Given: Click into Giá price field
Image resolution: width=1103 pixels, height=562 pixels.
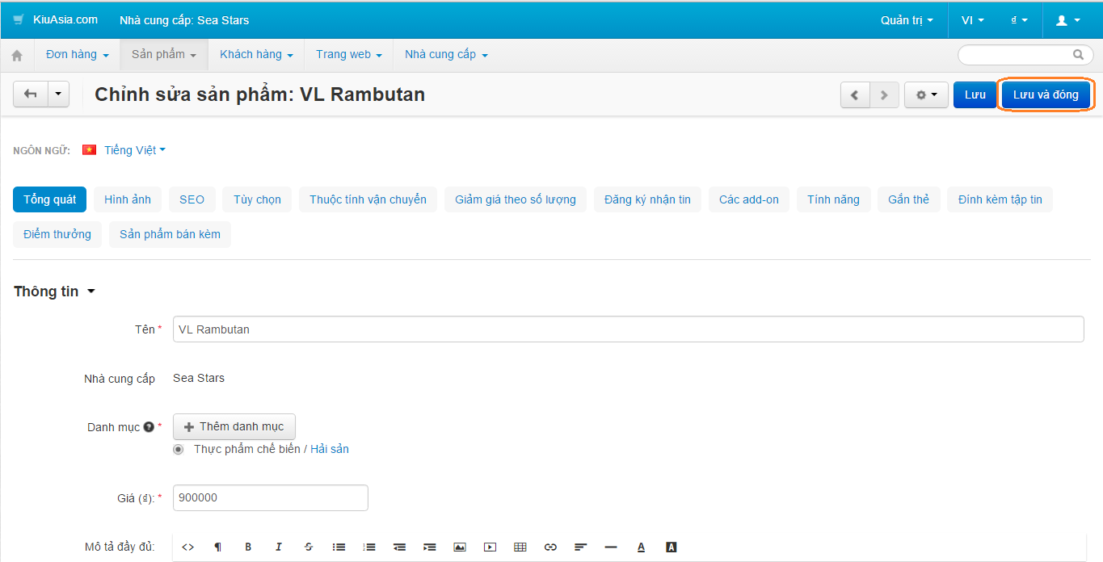Looking at the screenshot, I should coord(271,498).
